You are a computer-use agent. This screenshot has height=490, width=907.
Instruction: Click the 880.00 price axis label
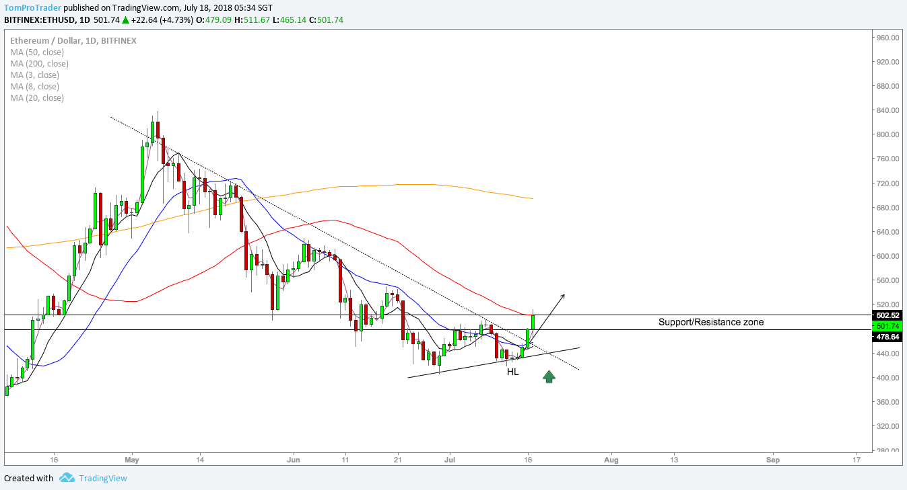coord(889,86)
